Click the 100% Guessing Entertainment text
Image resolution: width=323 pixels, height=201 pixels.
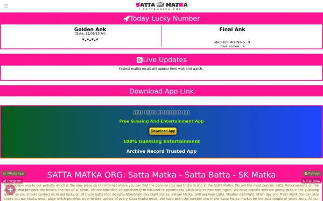coord(161,142)
